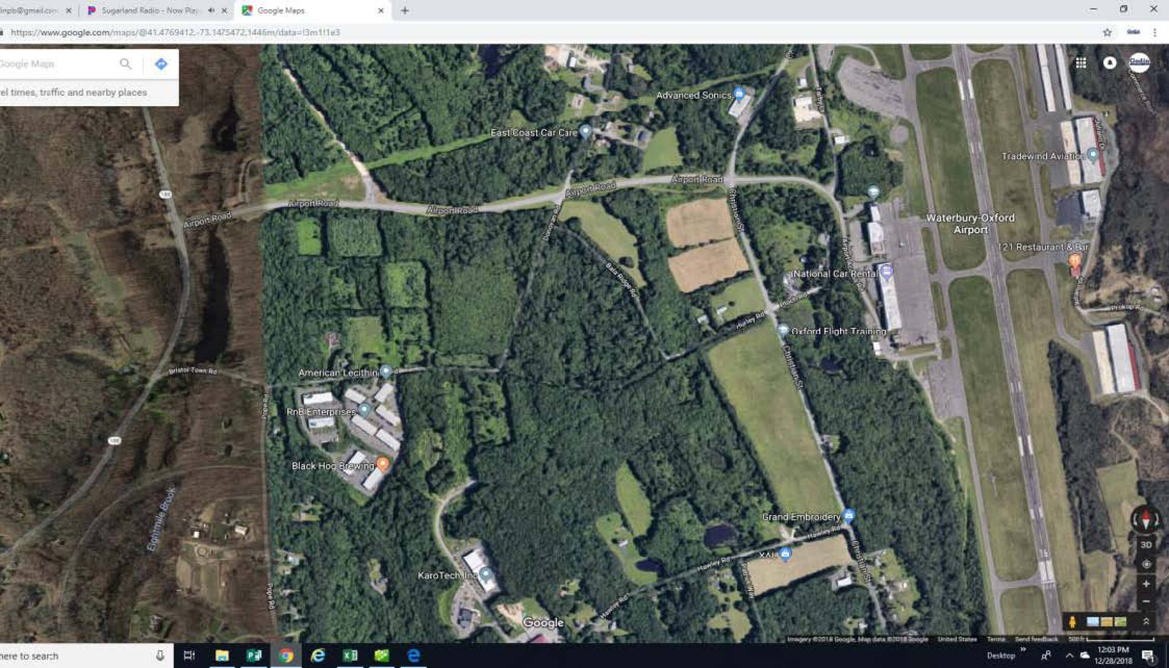Click the search magnifier icon
1169x668 pixels.
click(125, 64)
